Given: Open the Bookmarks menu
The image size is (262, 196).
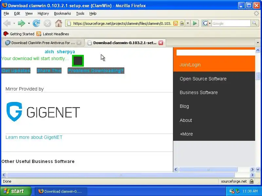Looking at the screenshot, I should click(x=62, y=13).
